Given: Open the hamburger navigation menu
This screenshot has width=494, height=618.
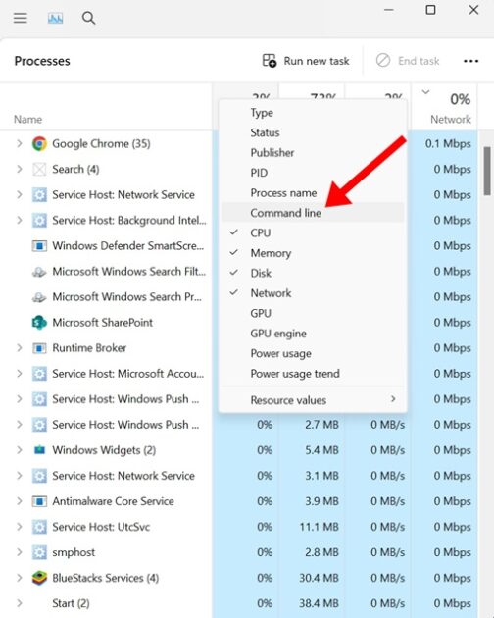Looking at the screenshot, I should coord(20,18).
